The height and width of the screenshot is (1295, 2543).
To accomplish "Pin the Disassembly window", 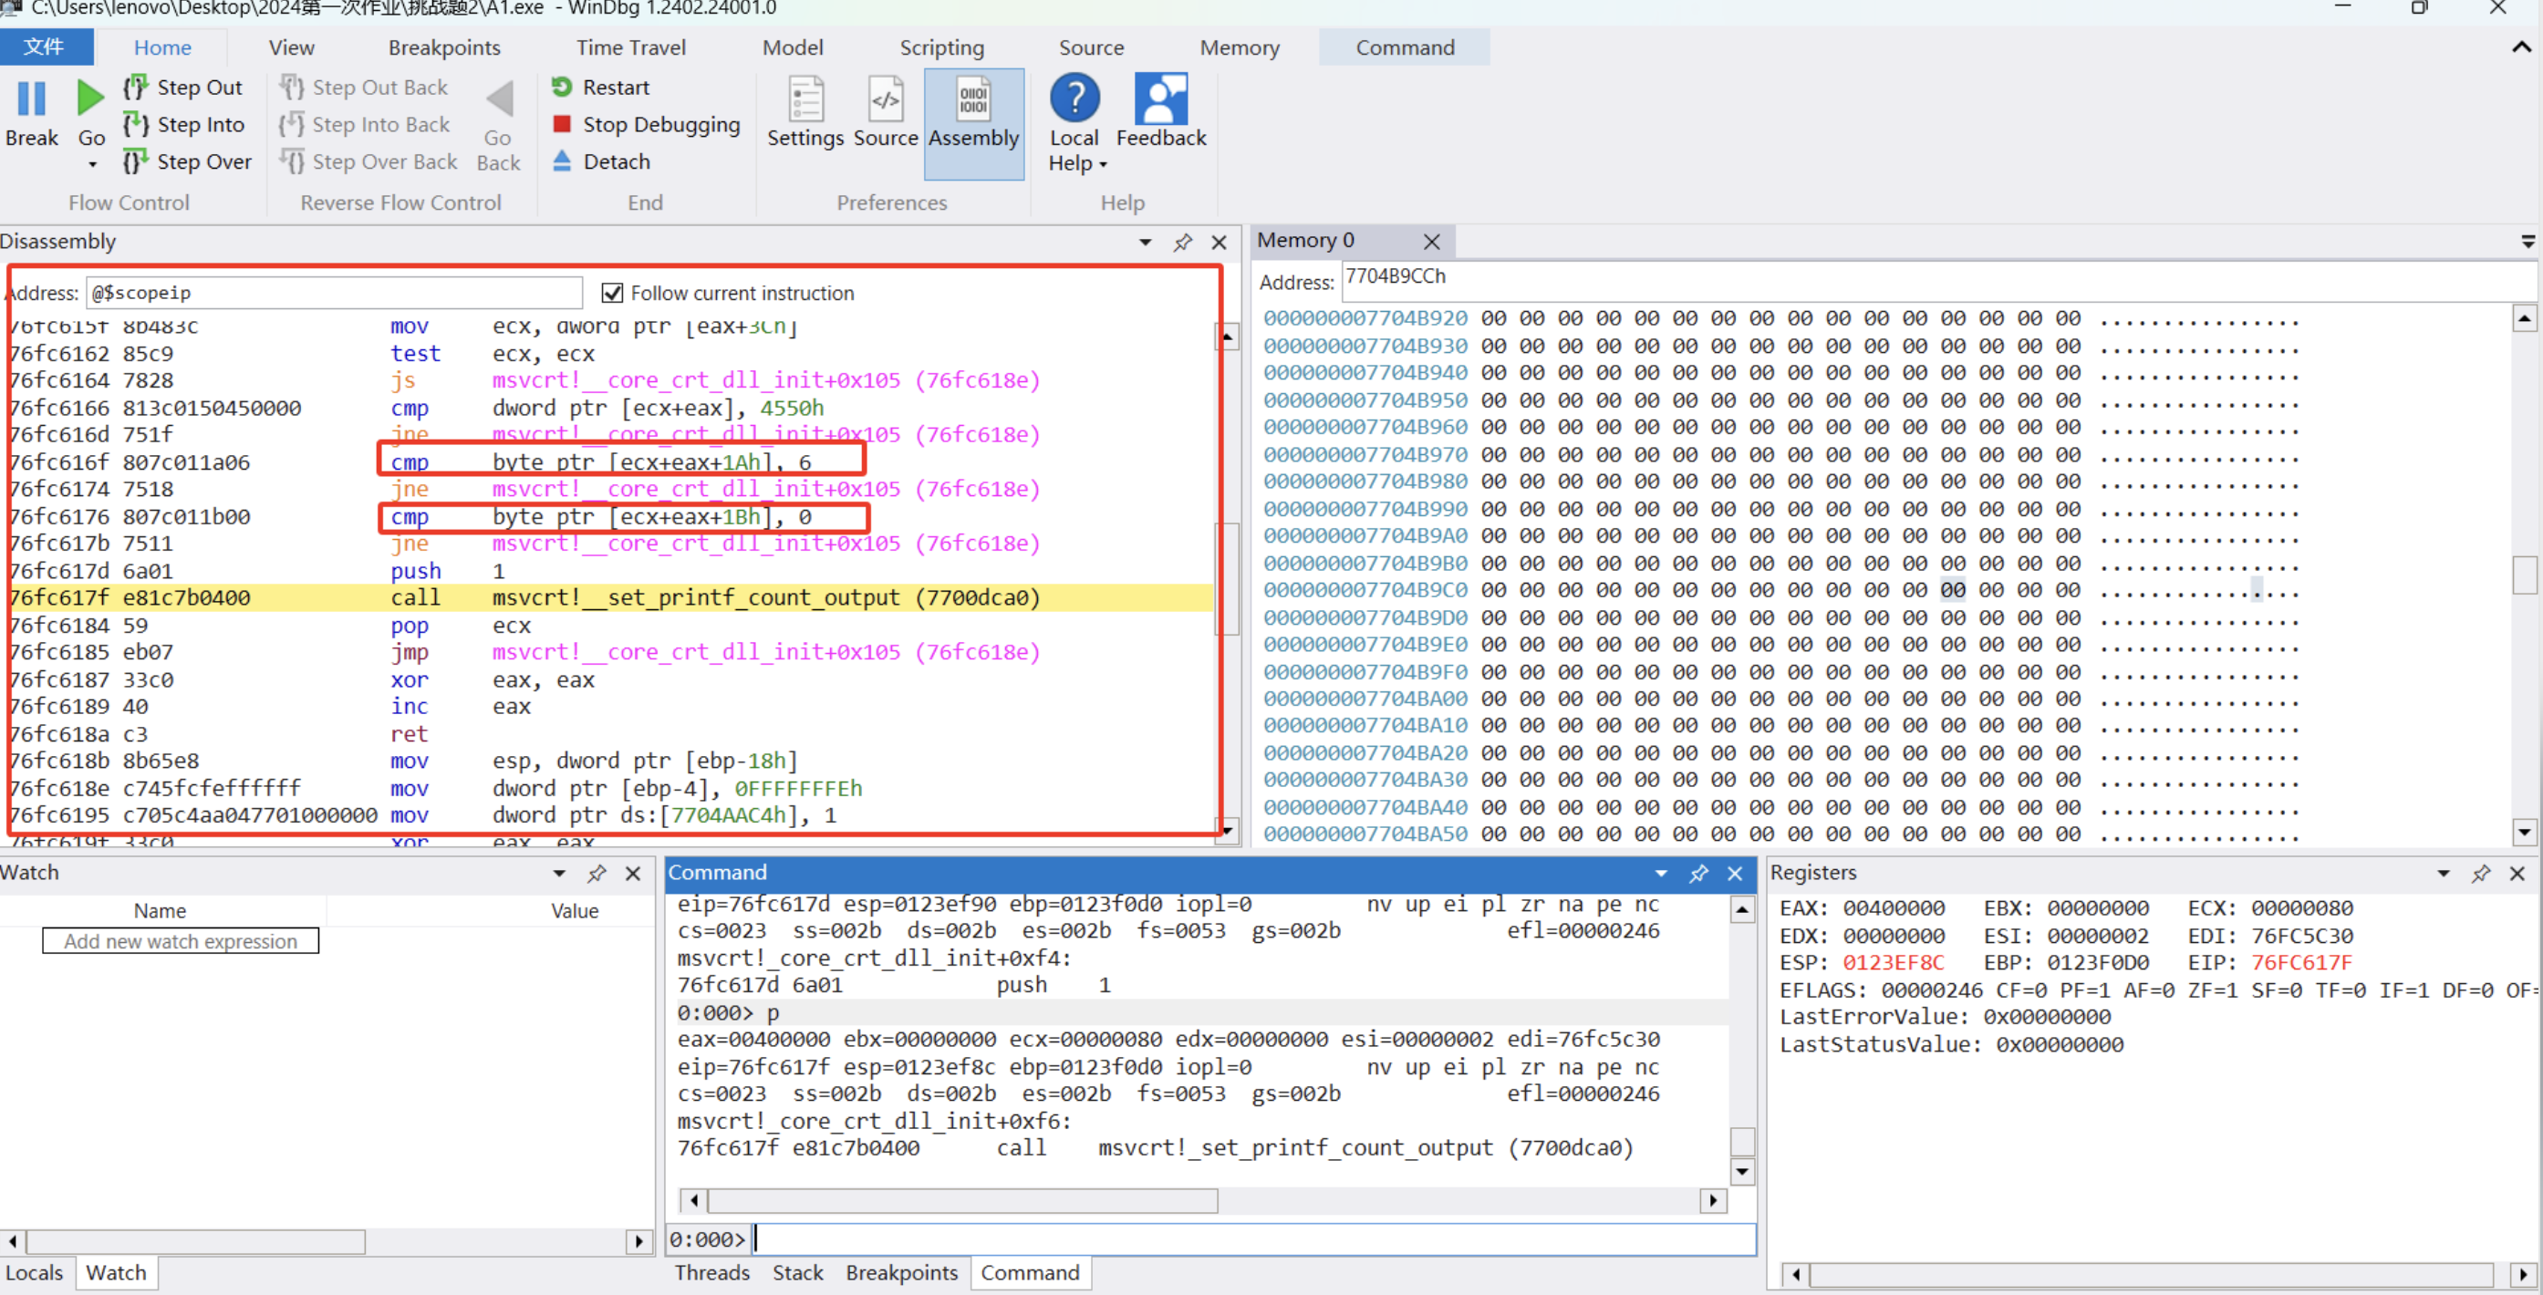I will click(x=1182, y=242).
